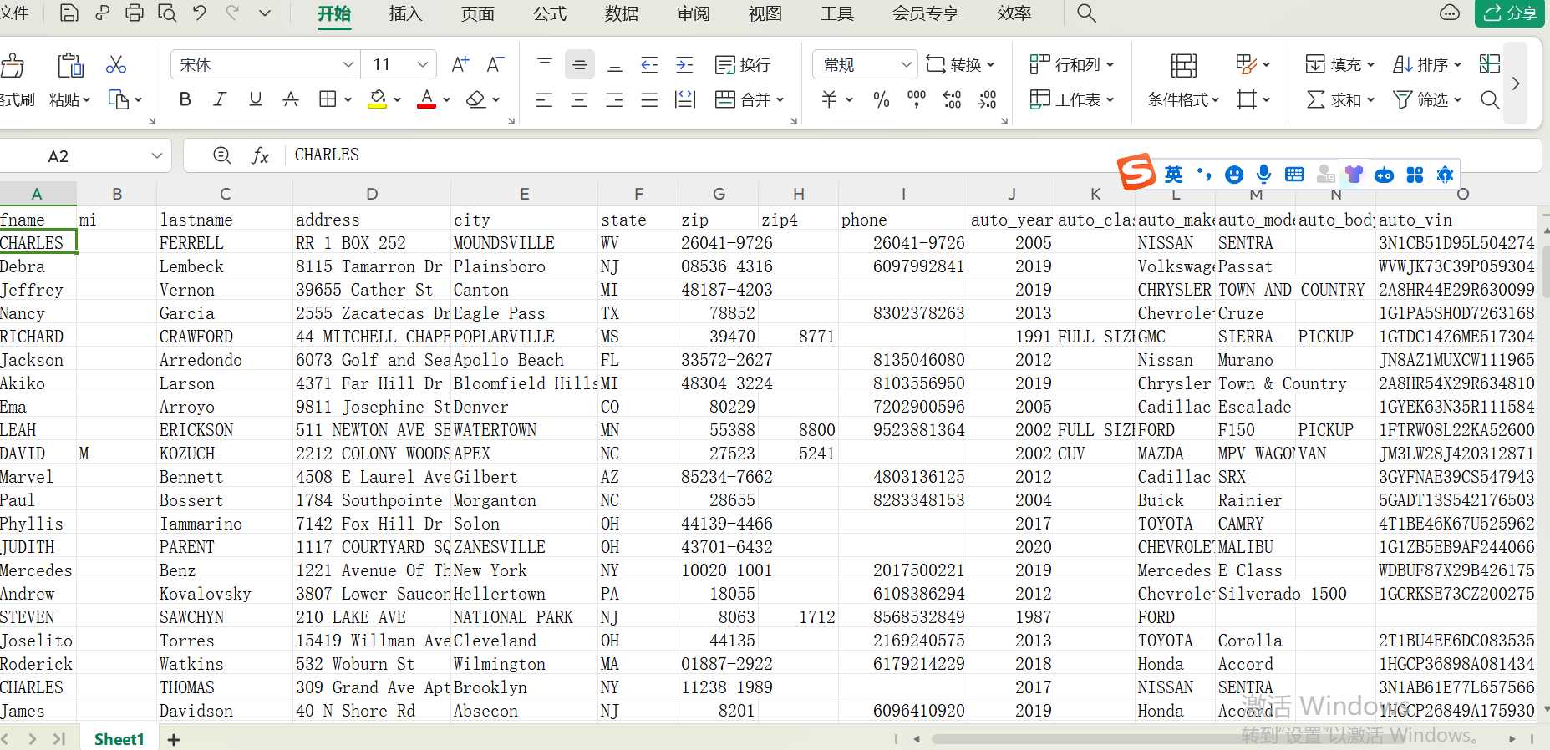Switch to the 插入 tab
Image resolution: width=1550 pixels, height=750 pixels.
(x=405, y=13)
